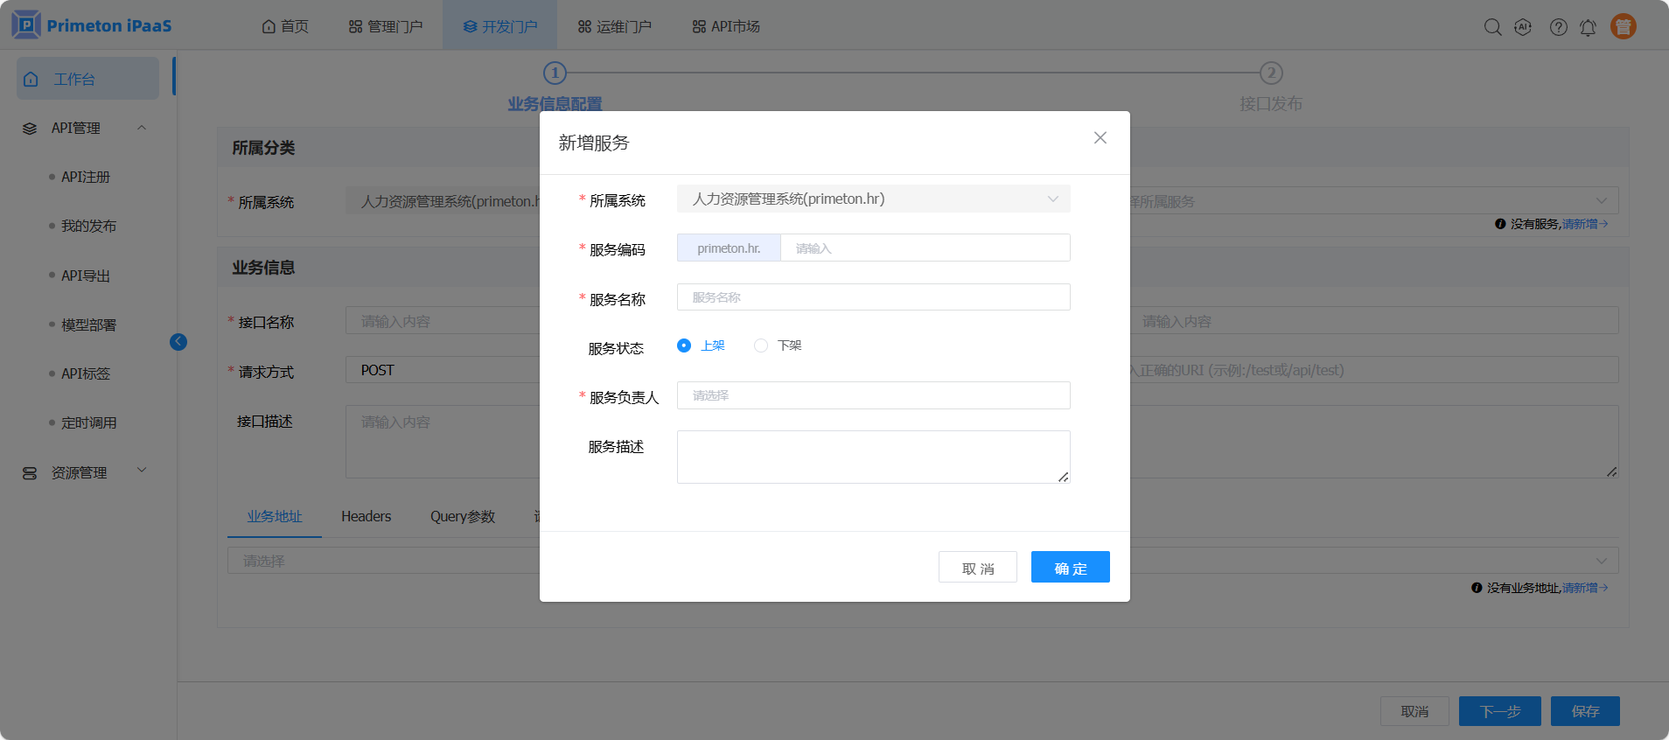
Task: Click the orange user avatar icon
Action: coord(1623,27)
